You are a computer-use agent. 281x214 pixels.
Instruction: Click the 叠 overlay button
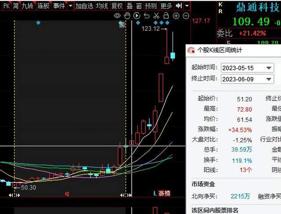tap(130, 6)
